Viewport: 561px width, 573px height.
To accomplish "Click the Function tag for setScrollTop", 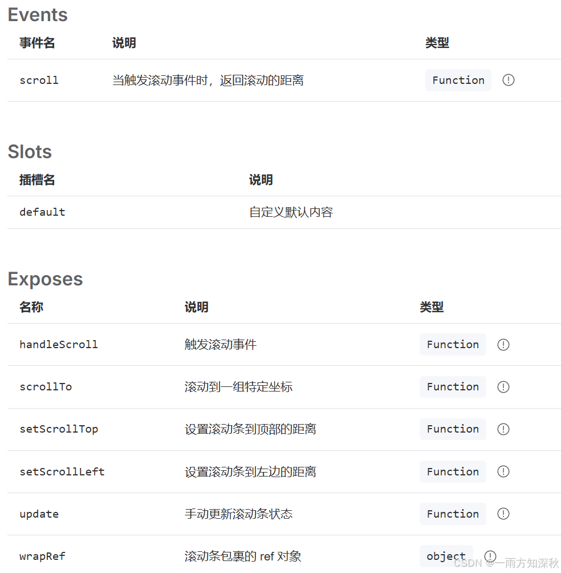I will tap(453, 429).
